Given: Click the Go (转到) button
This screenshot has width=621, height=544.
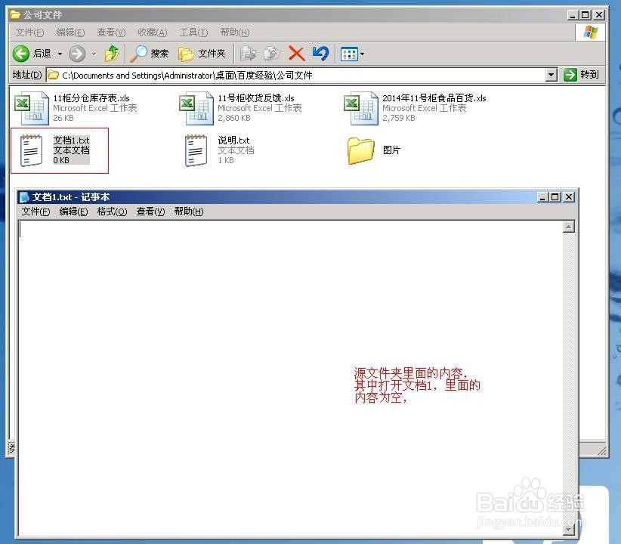Looking at the screenshot, I should click(x=581, y=75).
